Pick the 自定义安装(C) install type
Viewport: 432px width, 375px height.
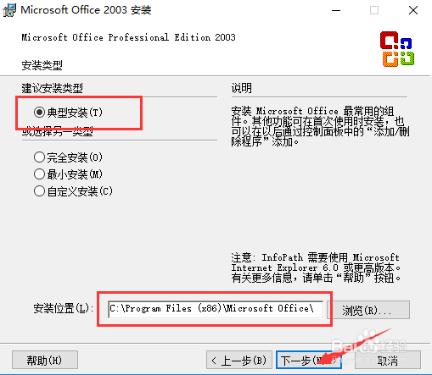[39, 191]
